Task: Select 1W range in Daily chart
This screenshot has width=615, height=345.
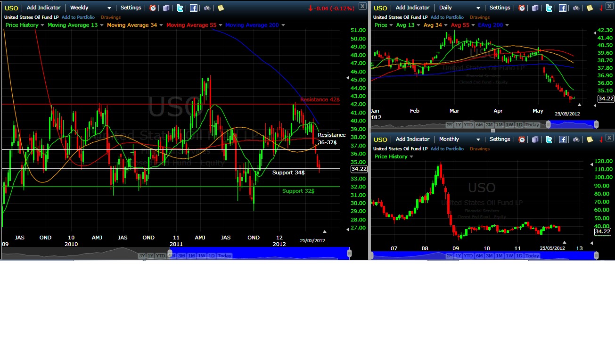Action: coord(509,125)
